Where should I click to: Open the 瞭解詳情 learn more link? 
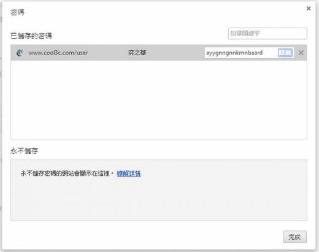(129, 174)
